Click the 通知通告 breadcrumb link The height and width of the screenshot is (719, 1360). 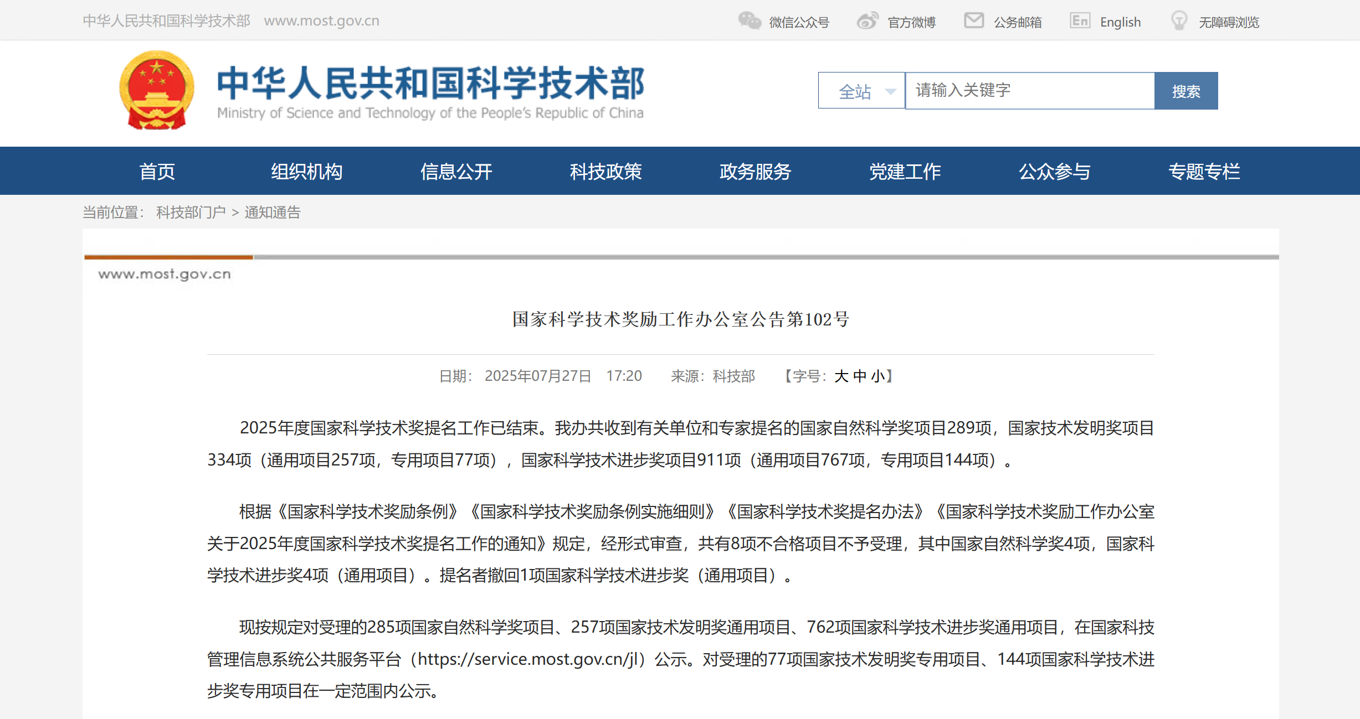[272, 213]
